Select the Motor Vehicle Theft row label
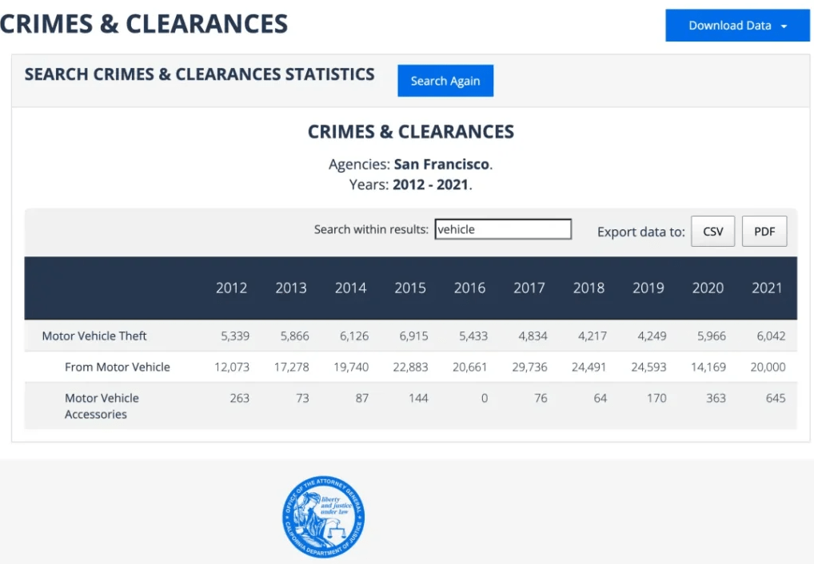This screenshot has height=564, width=814. pyautogui.click(x=94, y=336)
